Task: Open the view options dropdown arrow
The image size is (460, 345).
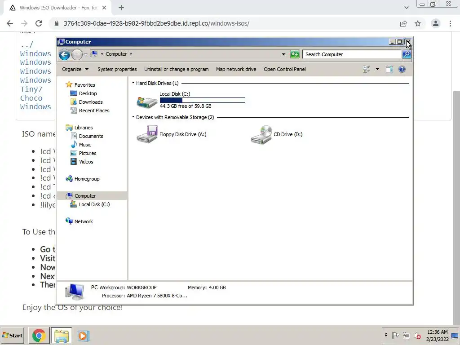Action: click(377, 69)
